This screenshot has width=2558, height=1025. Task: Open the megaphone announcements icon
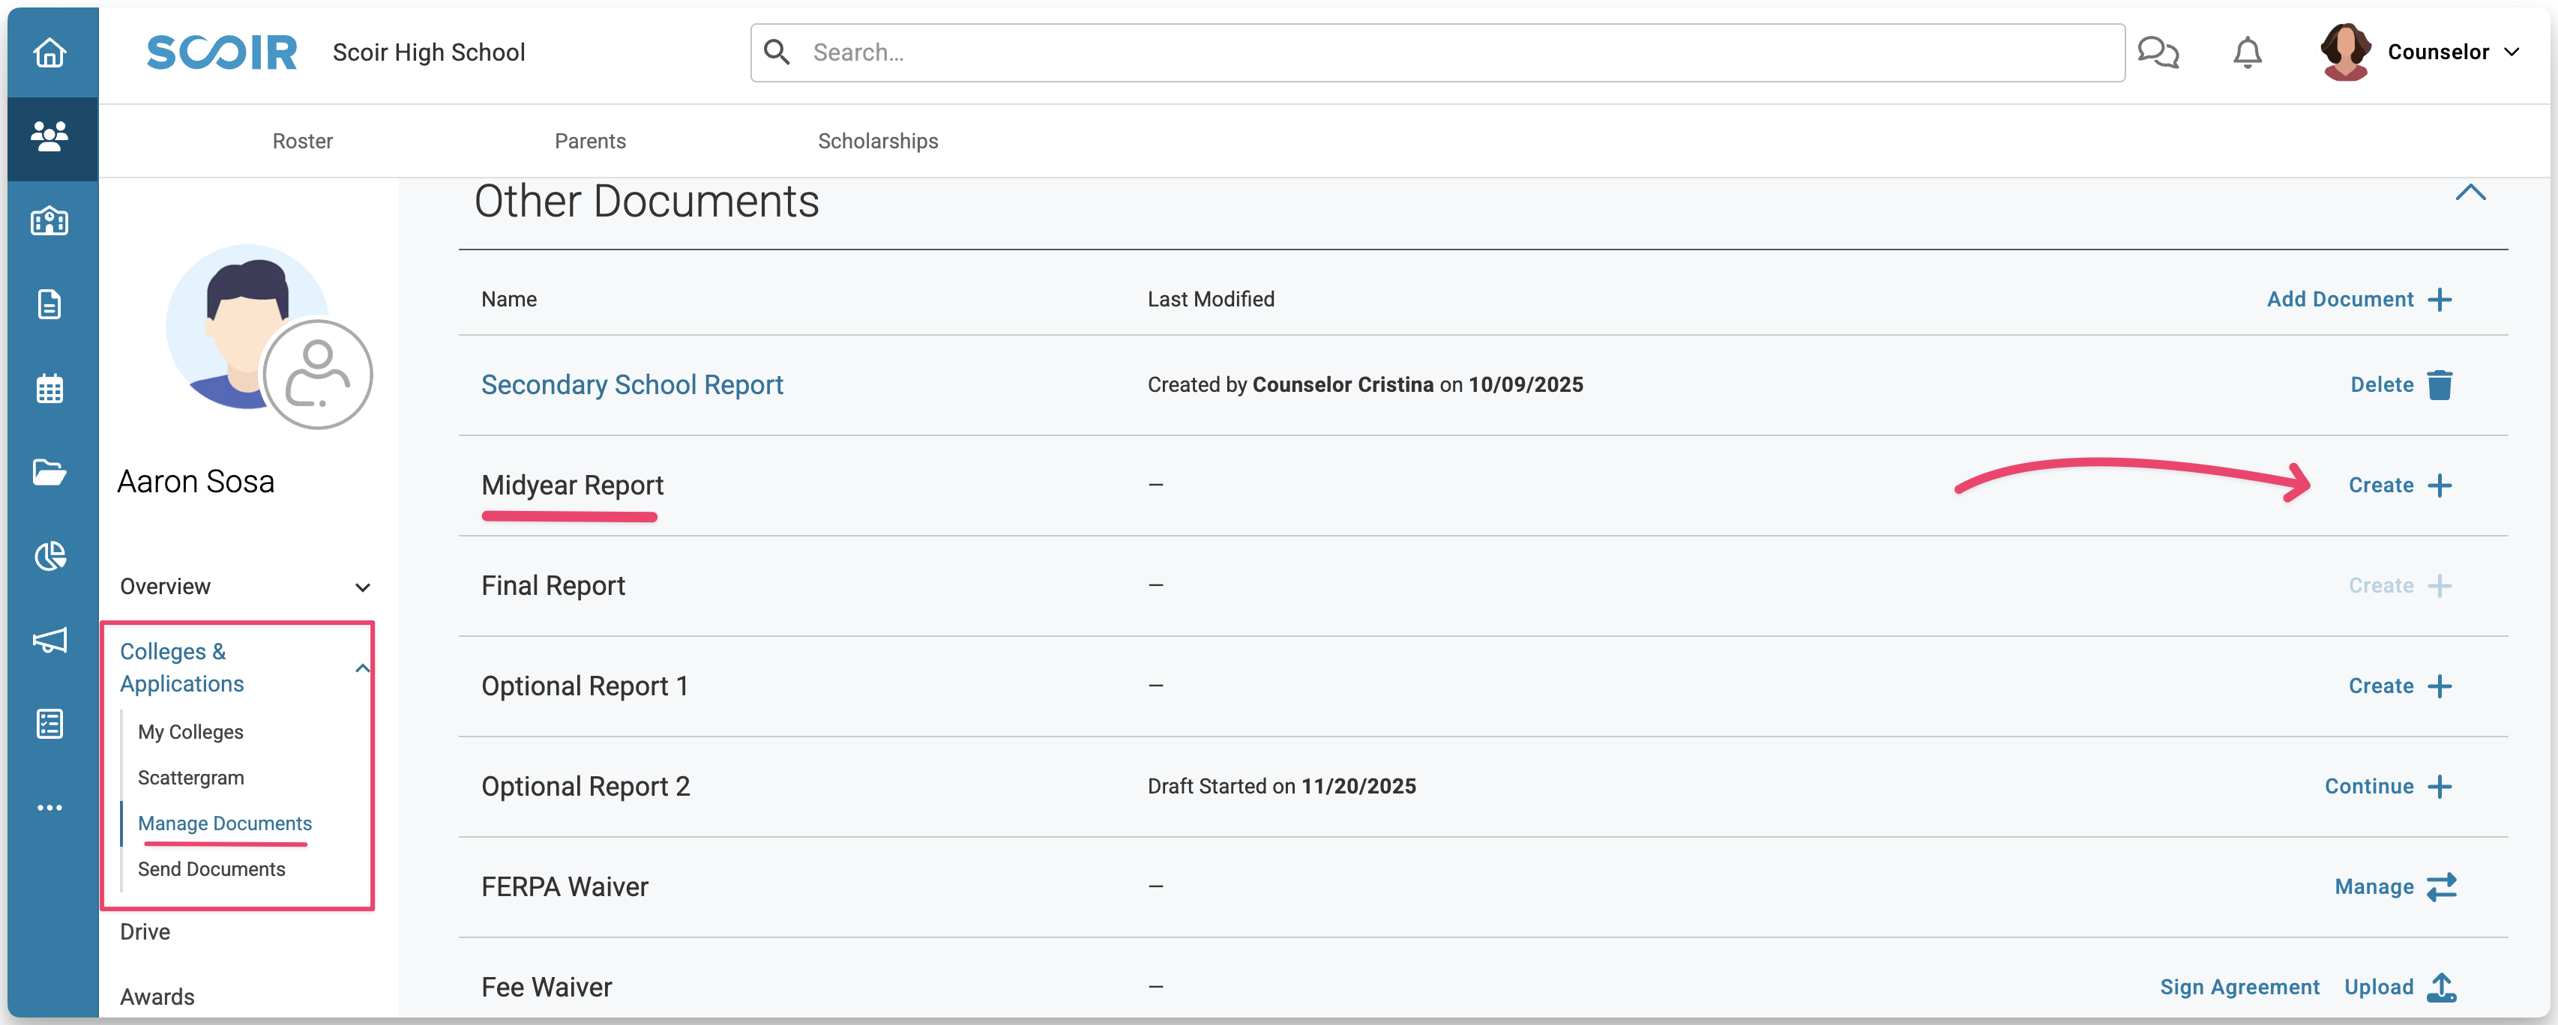[49, 640]
